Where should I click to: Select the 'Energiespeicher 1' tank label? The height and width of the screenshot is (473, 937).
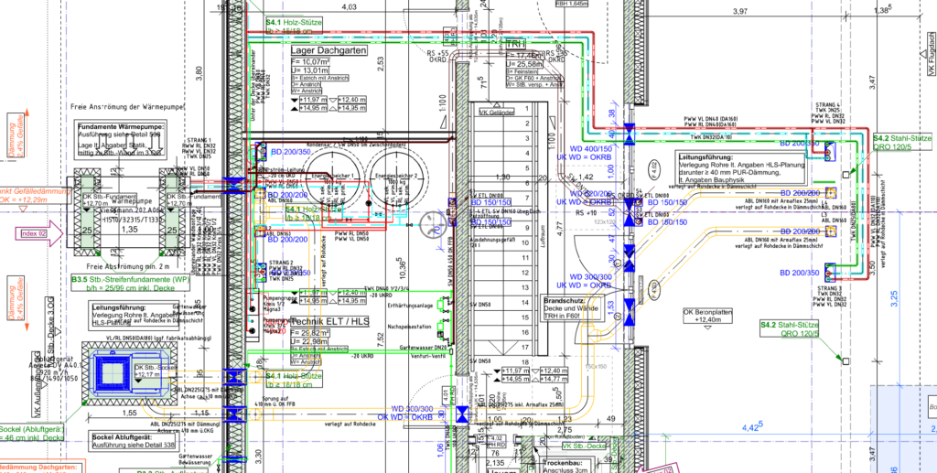(x=331, y=176)
